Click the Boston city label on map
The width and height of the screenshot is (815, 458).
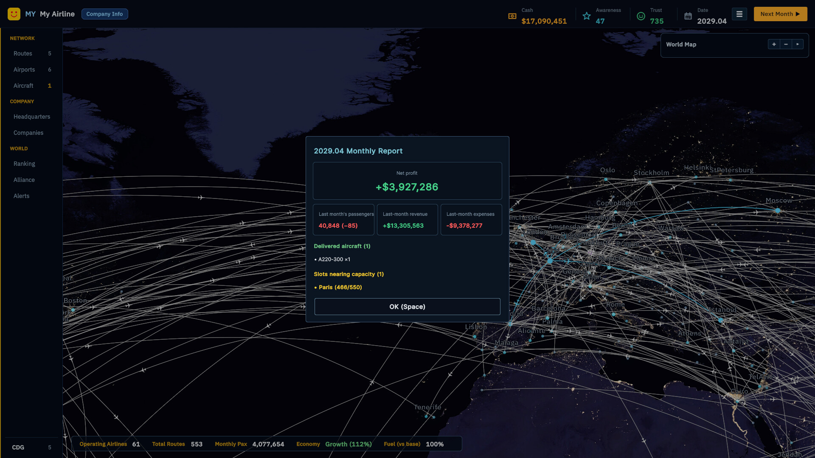point(75,301)
